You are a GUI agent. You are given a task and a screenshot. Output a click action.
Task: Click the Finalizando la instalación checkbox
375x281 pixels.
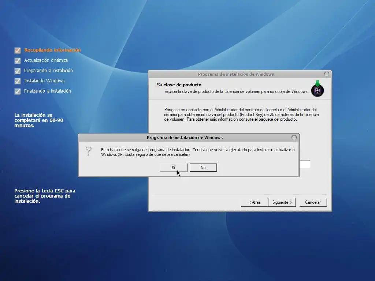click(x=18, y=91)
